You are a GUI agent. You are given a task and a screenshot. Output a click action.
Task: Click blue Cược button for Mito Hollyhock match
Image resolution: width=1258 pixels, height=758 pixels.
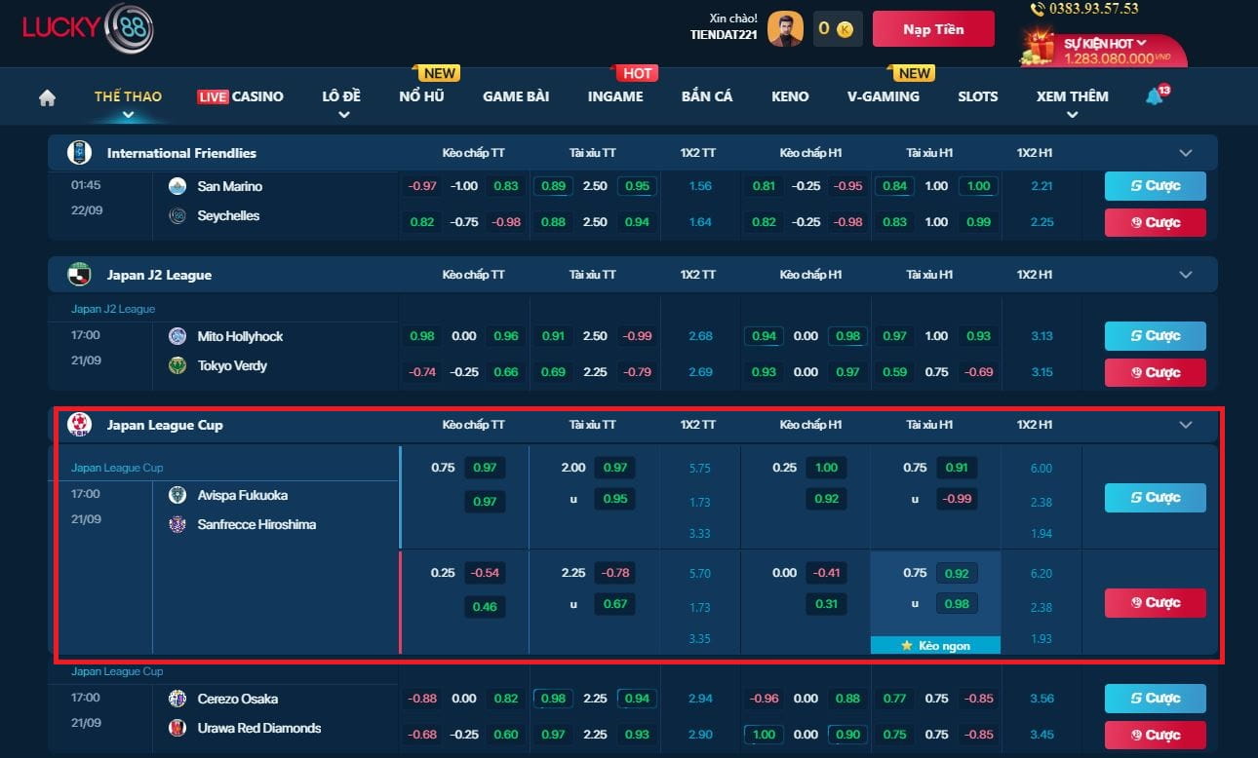(1155, 336)
